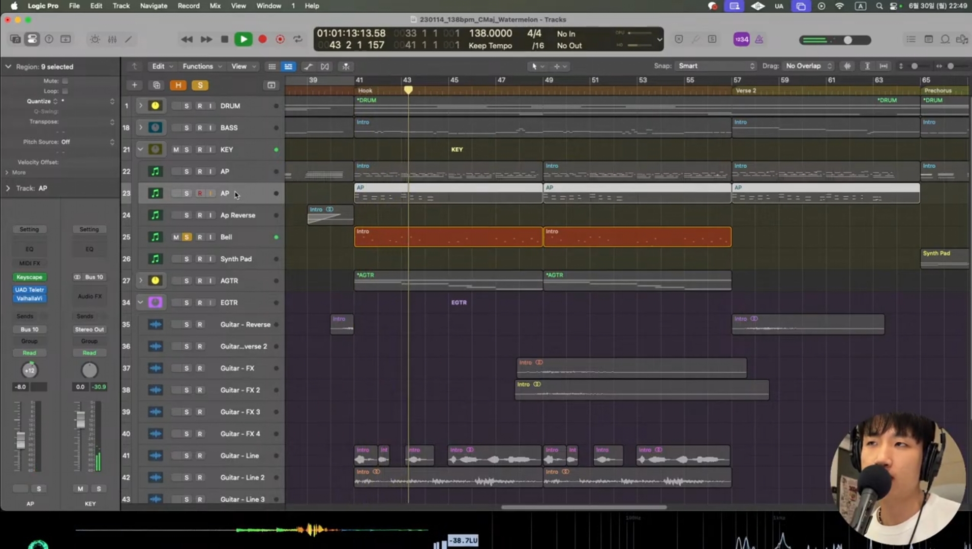Open the Track menu

[121, 6]
